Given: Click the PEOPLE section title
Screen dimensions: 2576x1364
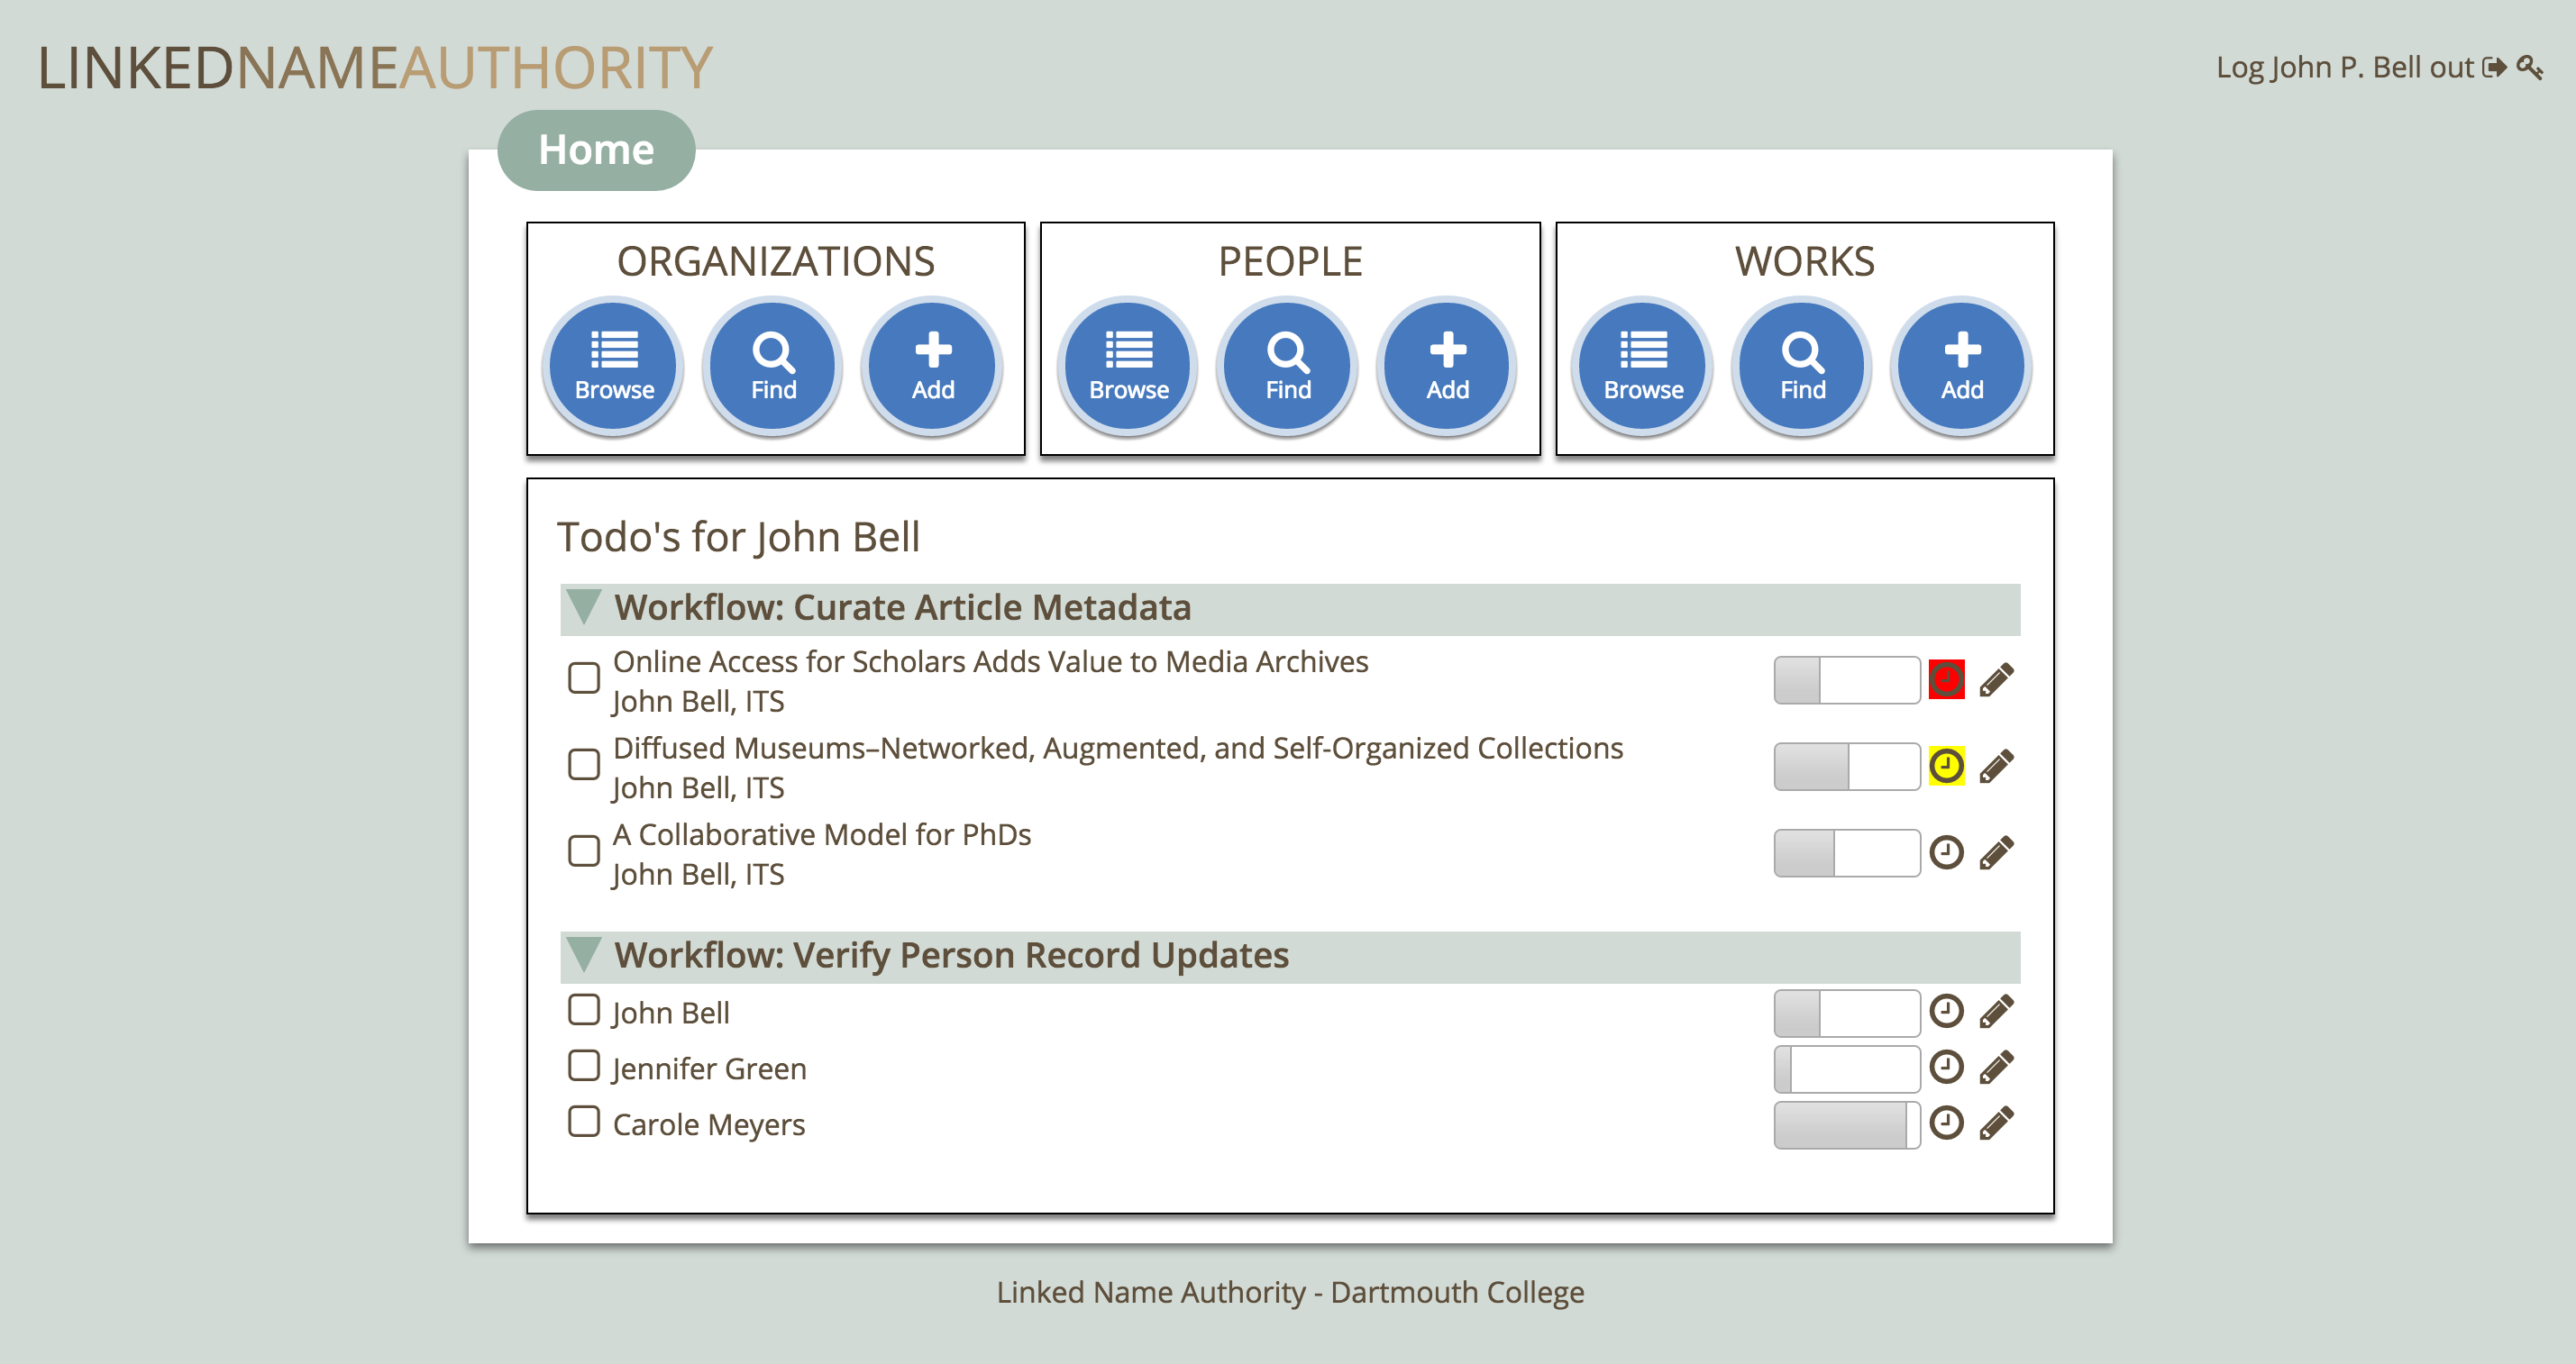Looking at the screenshot, I should pos(1290,262).
